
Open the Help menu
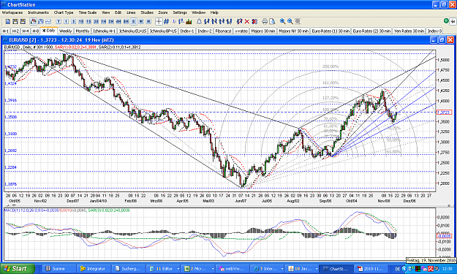click(214, 12)
